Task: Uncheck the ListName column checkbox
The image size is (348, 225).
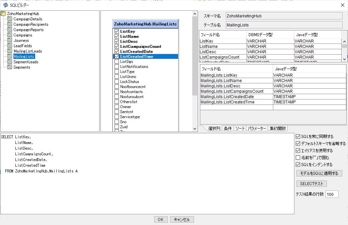Action: coord(117,36)
